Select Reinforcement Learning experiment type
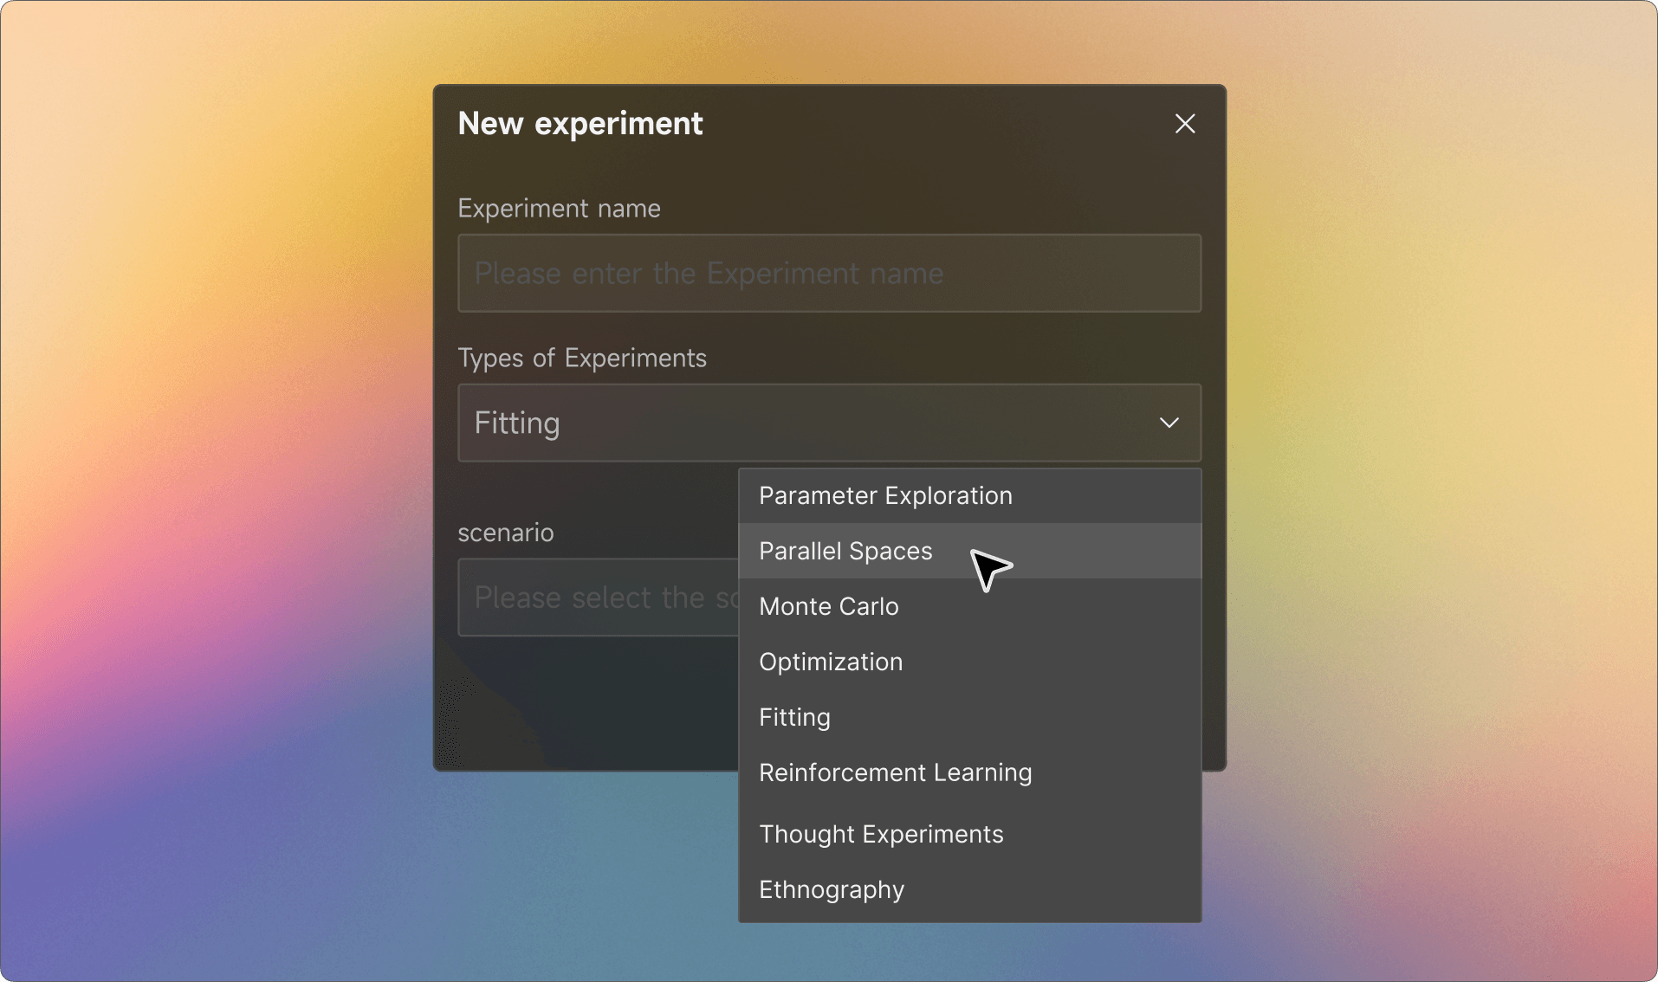 click(x=895, y=773)
